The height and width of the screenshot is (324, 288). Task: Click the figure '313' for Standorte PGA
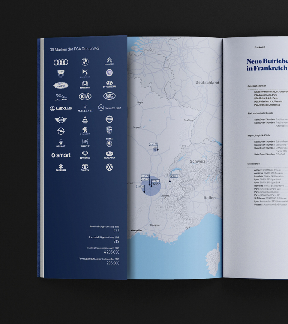point(116,241)
